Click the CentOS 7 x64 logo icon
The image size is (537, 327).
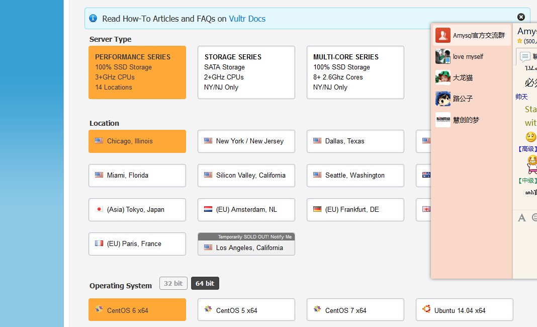(x=317, y=309)
